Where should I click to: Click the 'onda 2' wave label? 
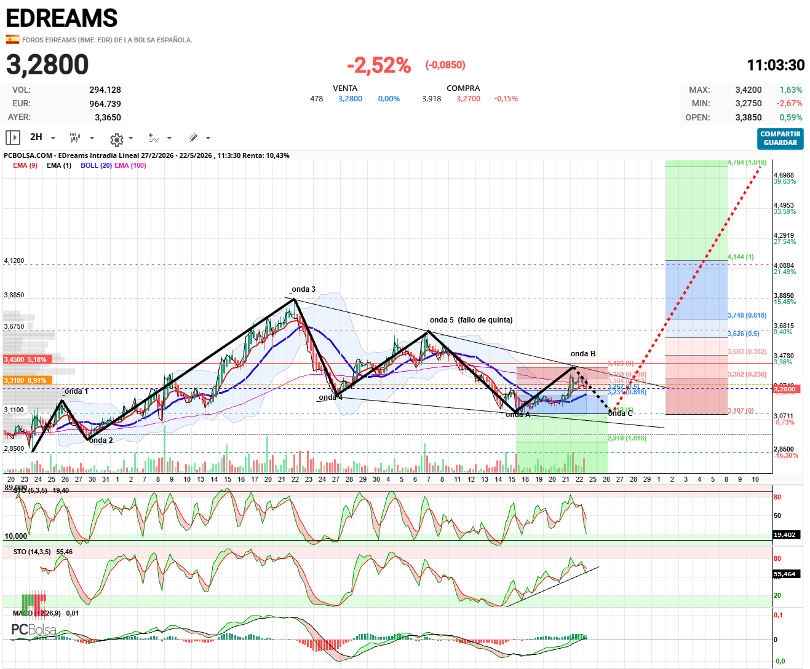[101, 440]
